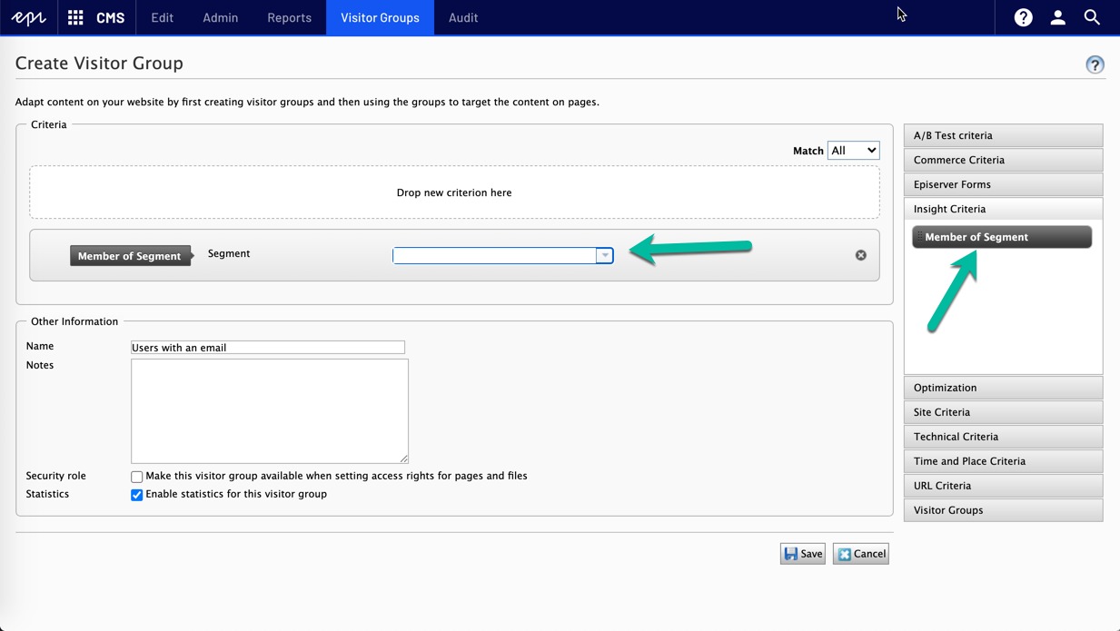The width and height of the screenshot is (1120, 631).
Task: Open the user profile menu
Action: click(x=1057, y=17)
